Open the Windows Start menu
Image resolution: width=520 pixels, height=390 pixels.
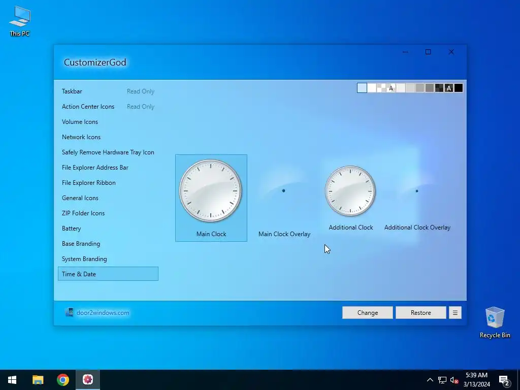(x=12, y=380)
